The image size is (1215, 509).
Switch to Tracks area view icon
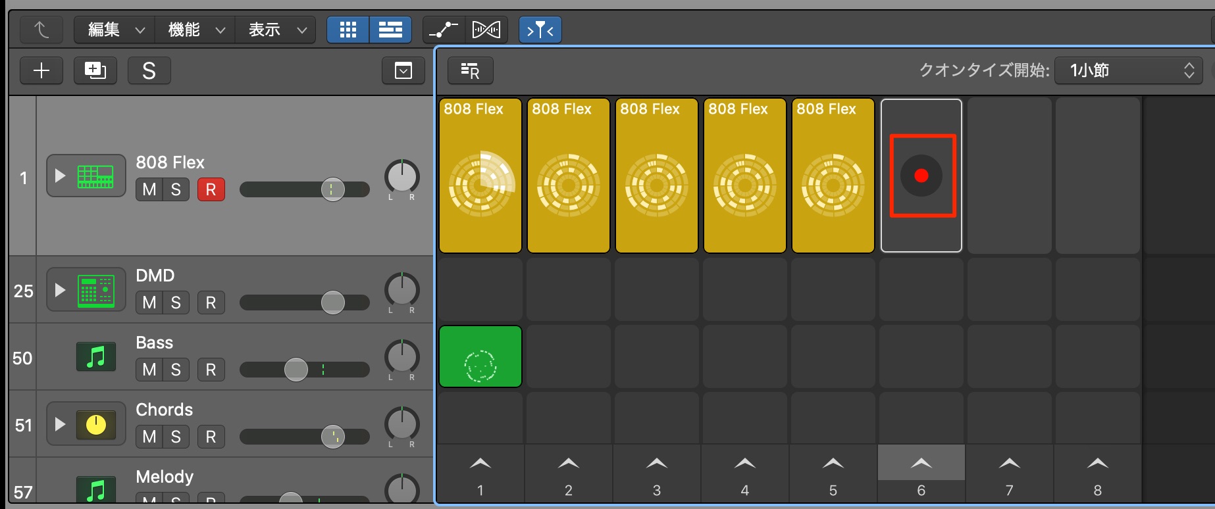point(390,30)
